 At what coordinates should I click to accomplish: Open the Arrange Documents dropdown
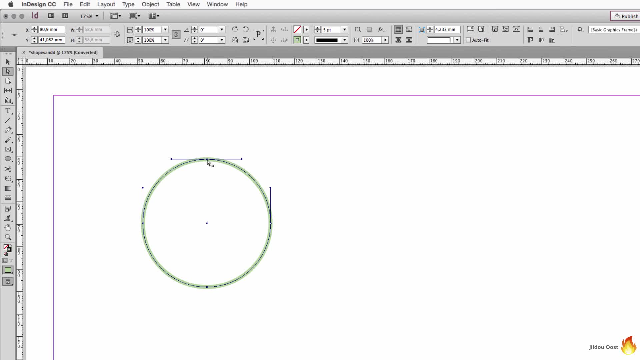coord(154,16)
